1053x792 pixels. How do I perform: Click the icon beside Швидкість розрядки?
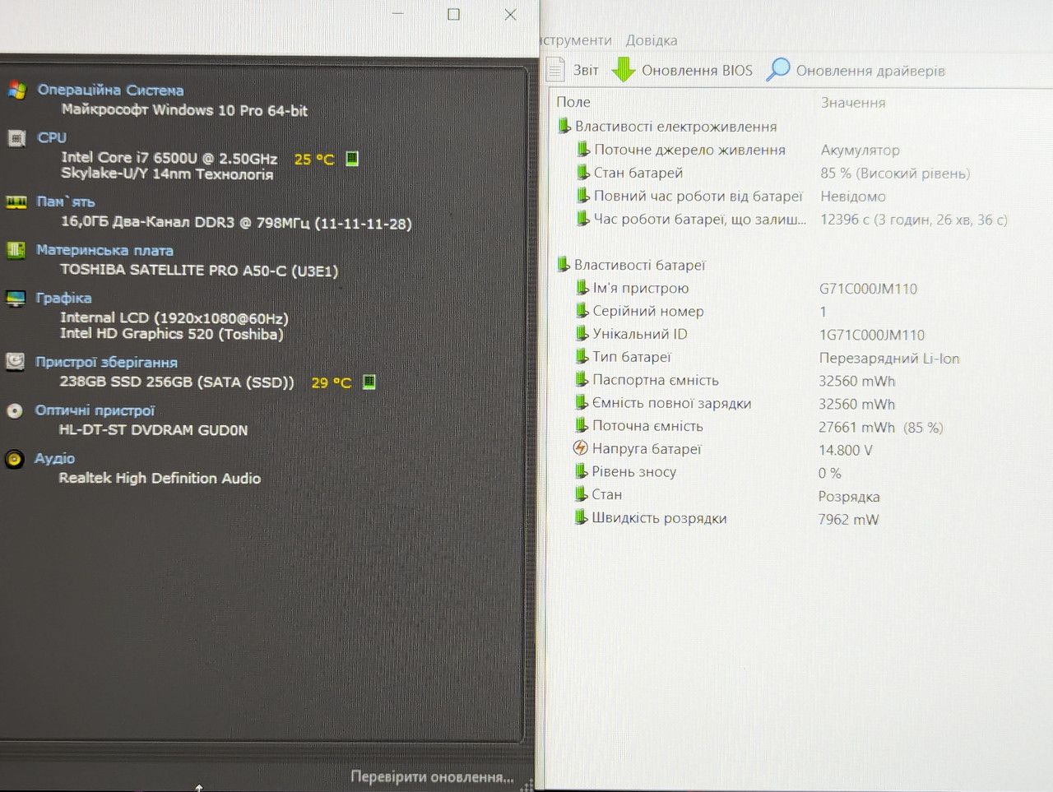(582, 517)
